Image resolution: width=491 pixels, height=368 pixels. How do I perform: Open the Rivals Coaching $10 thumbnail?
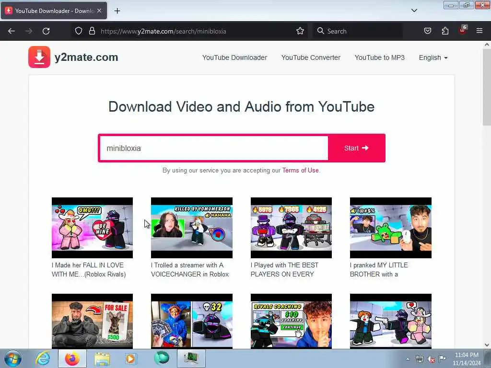click(291, 321)
